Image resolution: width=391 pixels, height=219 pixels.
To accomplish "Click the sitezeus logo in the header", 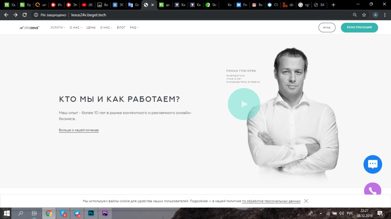I will point(29,28).
